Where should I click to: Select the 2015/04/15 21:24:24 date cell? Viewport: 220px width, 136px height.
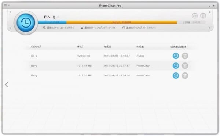117,75
